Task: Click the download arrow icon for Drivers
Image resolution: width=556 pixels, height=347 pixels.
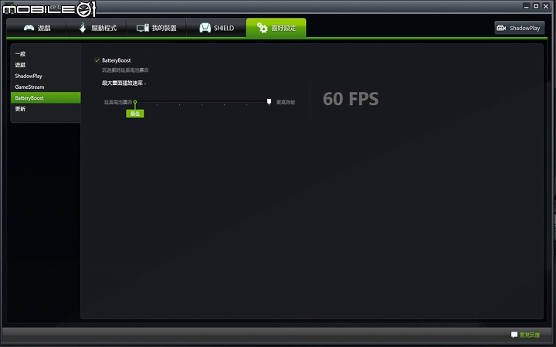Action: [83, 27]
